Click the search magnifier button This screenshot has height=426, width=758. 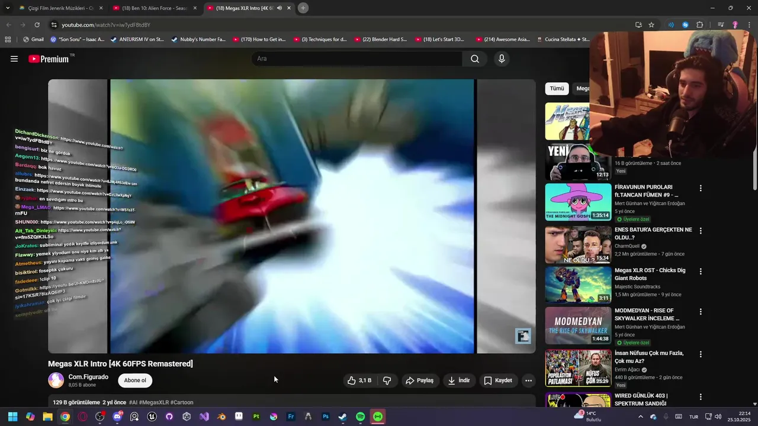475,59
